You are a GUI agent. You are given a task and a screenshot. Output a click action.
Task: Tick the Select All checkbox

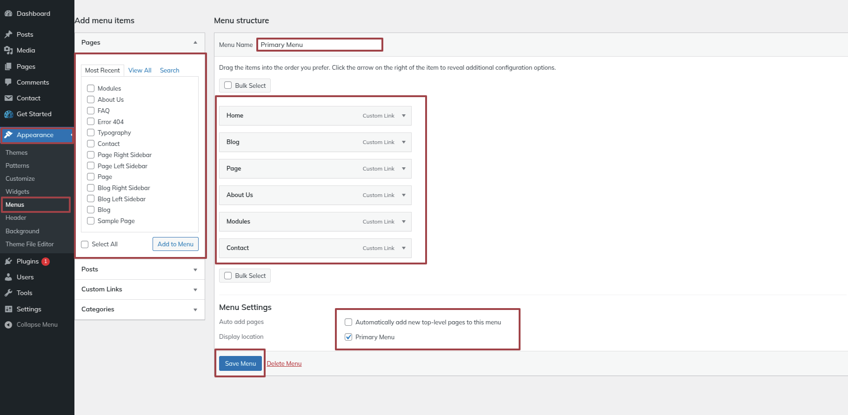85,244
